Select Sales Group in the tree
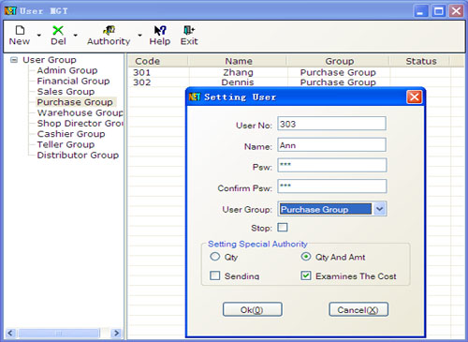The height and width of the screenshot is (342, 468). click(66, 92)
